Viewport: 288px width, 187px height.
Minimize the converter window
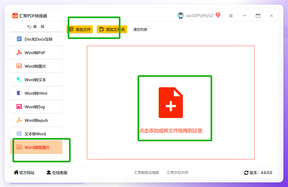click(244, 16)
